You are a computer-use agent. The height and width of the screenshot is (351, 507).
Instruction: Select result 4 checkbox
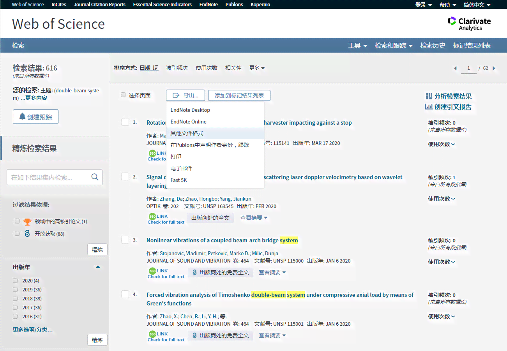point(125,295)
